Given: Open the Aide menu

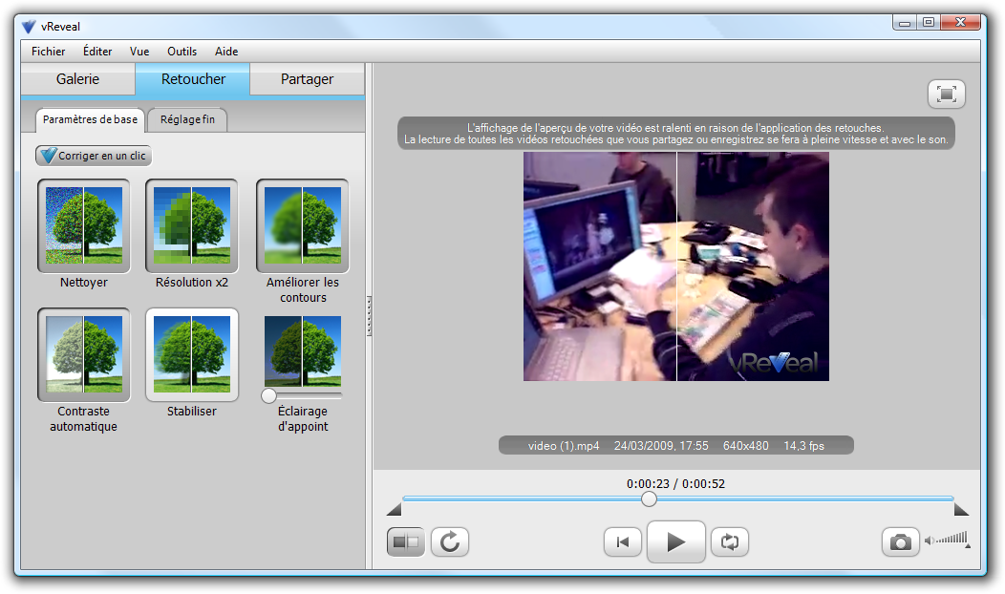Looking at the screenshot, I should [x=226, y=52].
